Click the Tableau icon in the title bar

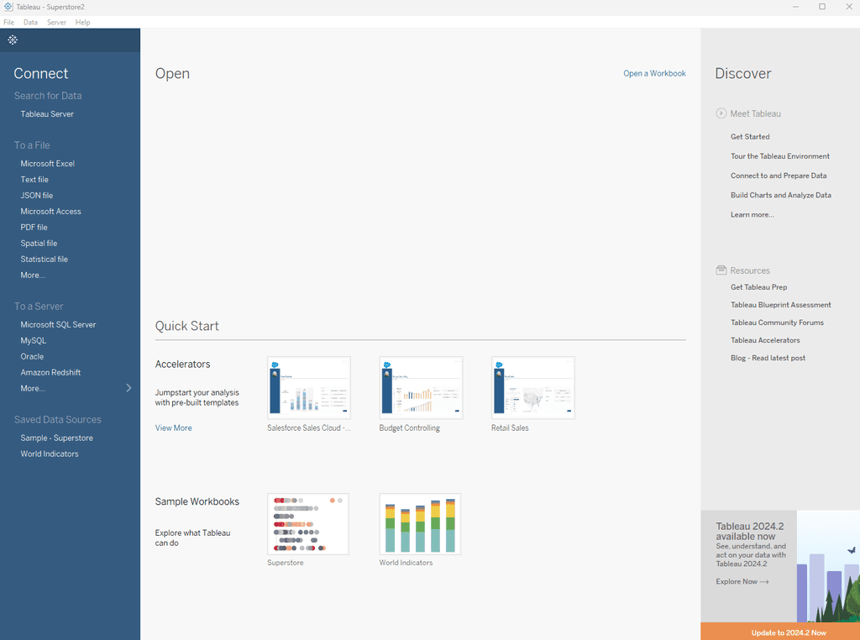[x=8, y=7]
